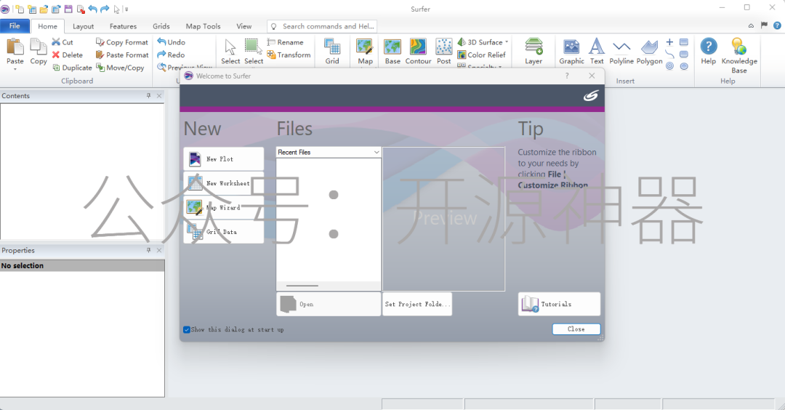The width and height of the screenshot is (785, 410).
Task: Click New Worksheet in the welcome dialog
Action: [224, 183]
